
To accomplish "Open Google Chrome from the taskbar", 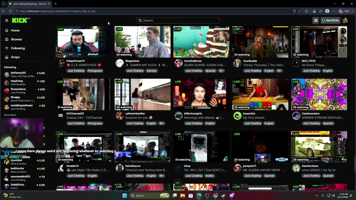I will coord(215,196).
